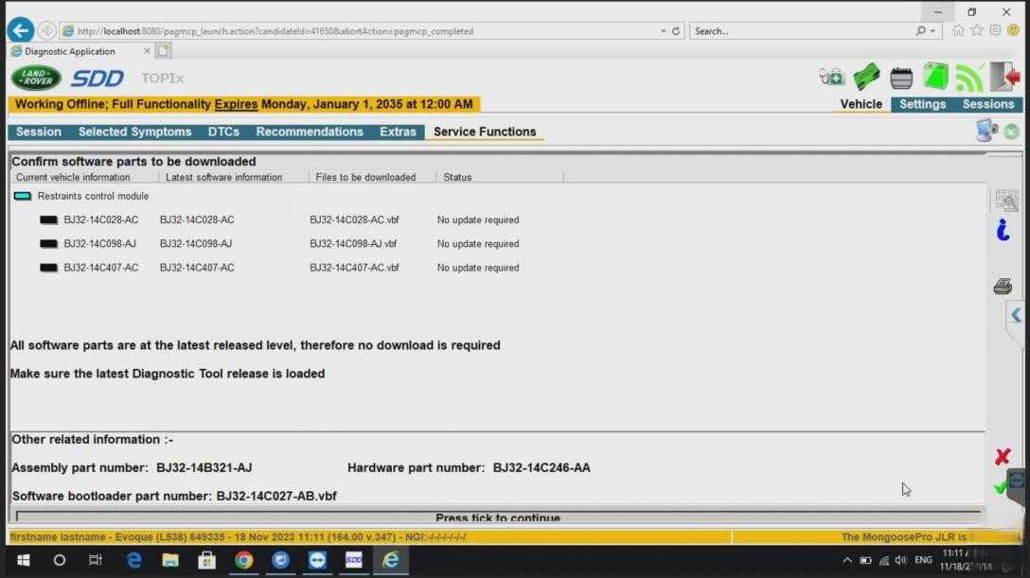This screenshot has width=1030, height=578.
Task: Click the Expires link in status banner
Action: coord(236,104)
